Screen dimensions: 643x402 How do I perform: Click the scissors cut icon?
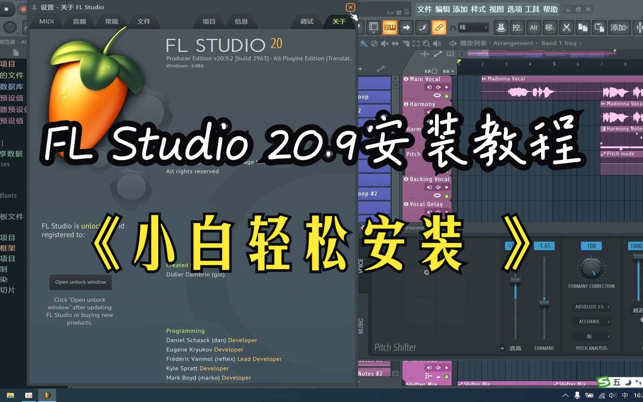click(566, 27)
